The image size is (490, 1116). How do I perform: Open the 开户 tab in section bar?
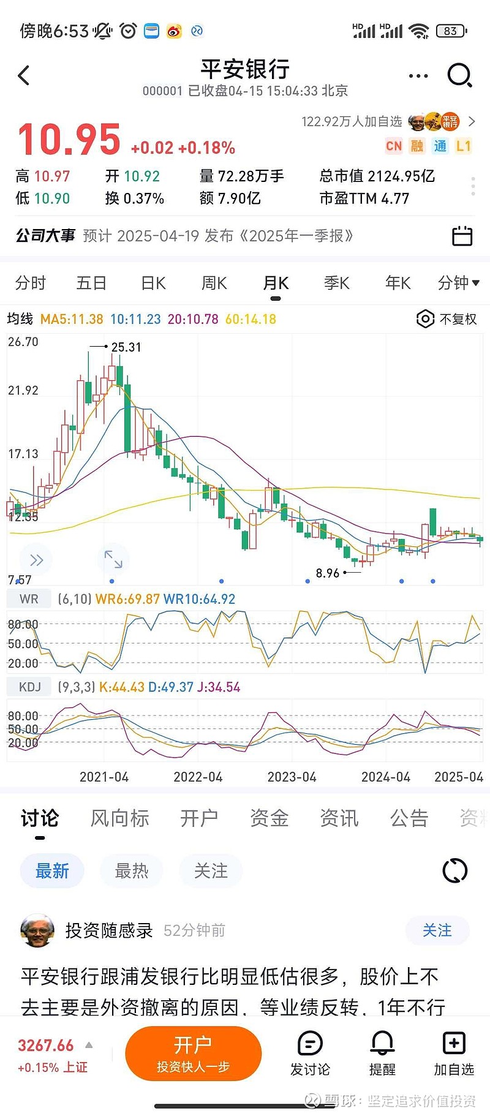pos(199,818)
